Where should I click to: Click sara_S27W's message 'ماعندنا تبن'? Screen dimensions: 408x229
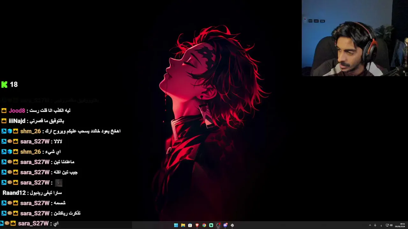64,162
